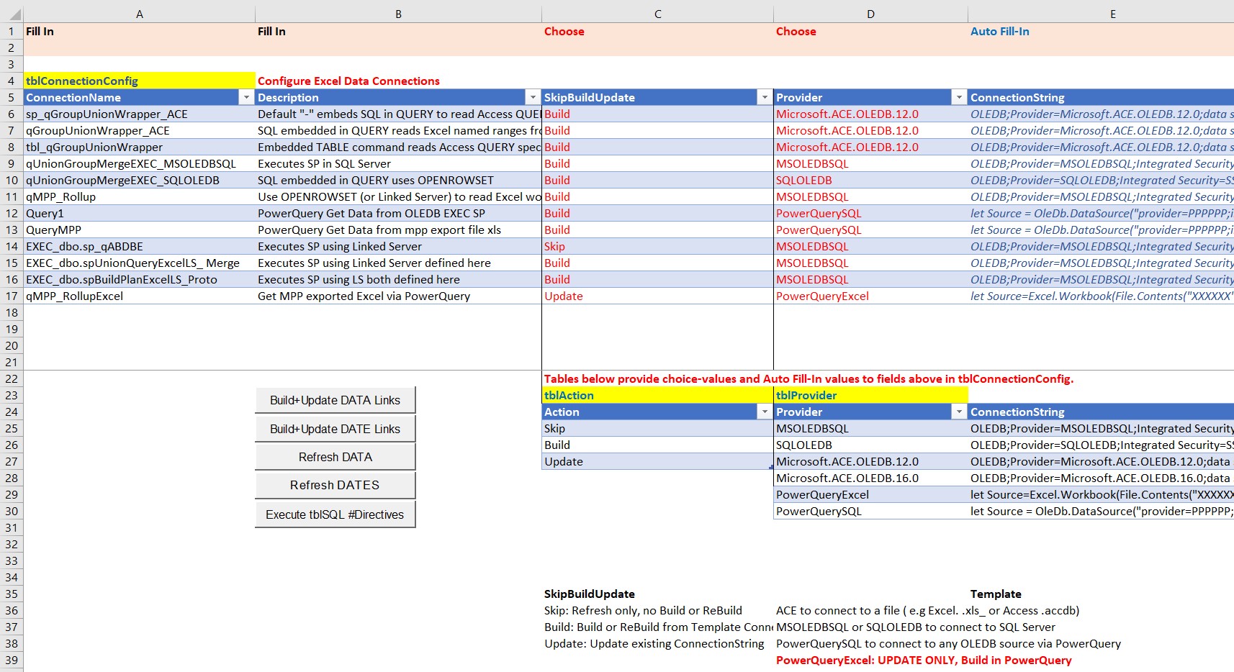This screenshot has height=672, width=1234.
Task: Select 'Get MPP exported Excel via PowerQuery' cell
Action: (x=398, y=296)
